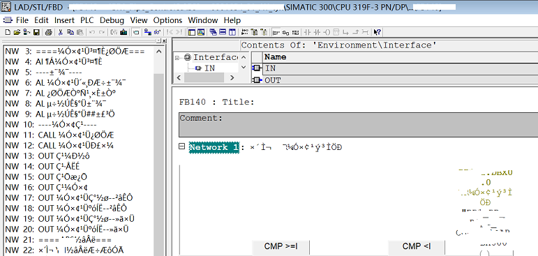Click the Paste toolbar icon

pyautogui.click(x=80, y=32)
